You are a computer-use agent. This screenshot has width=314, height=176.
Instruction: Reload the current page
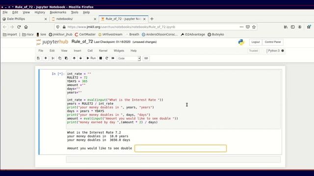19,27
